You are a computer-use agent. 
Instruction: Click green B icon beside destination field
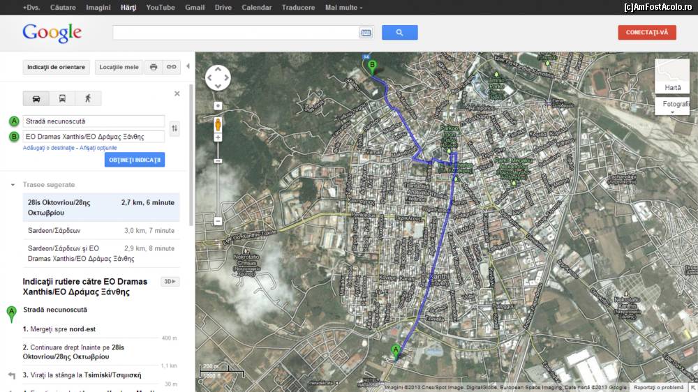click(x=14, y=137)
